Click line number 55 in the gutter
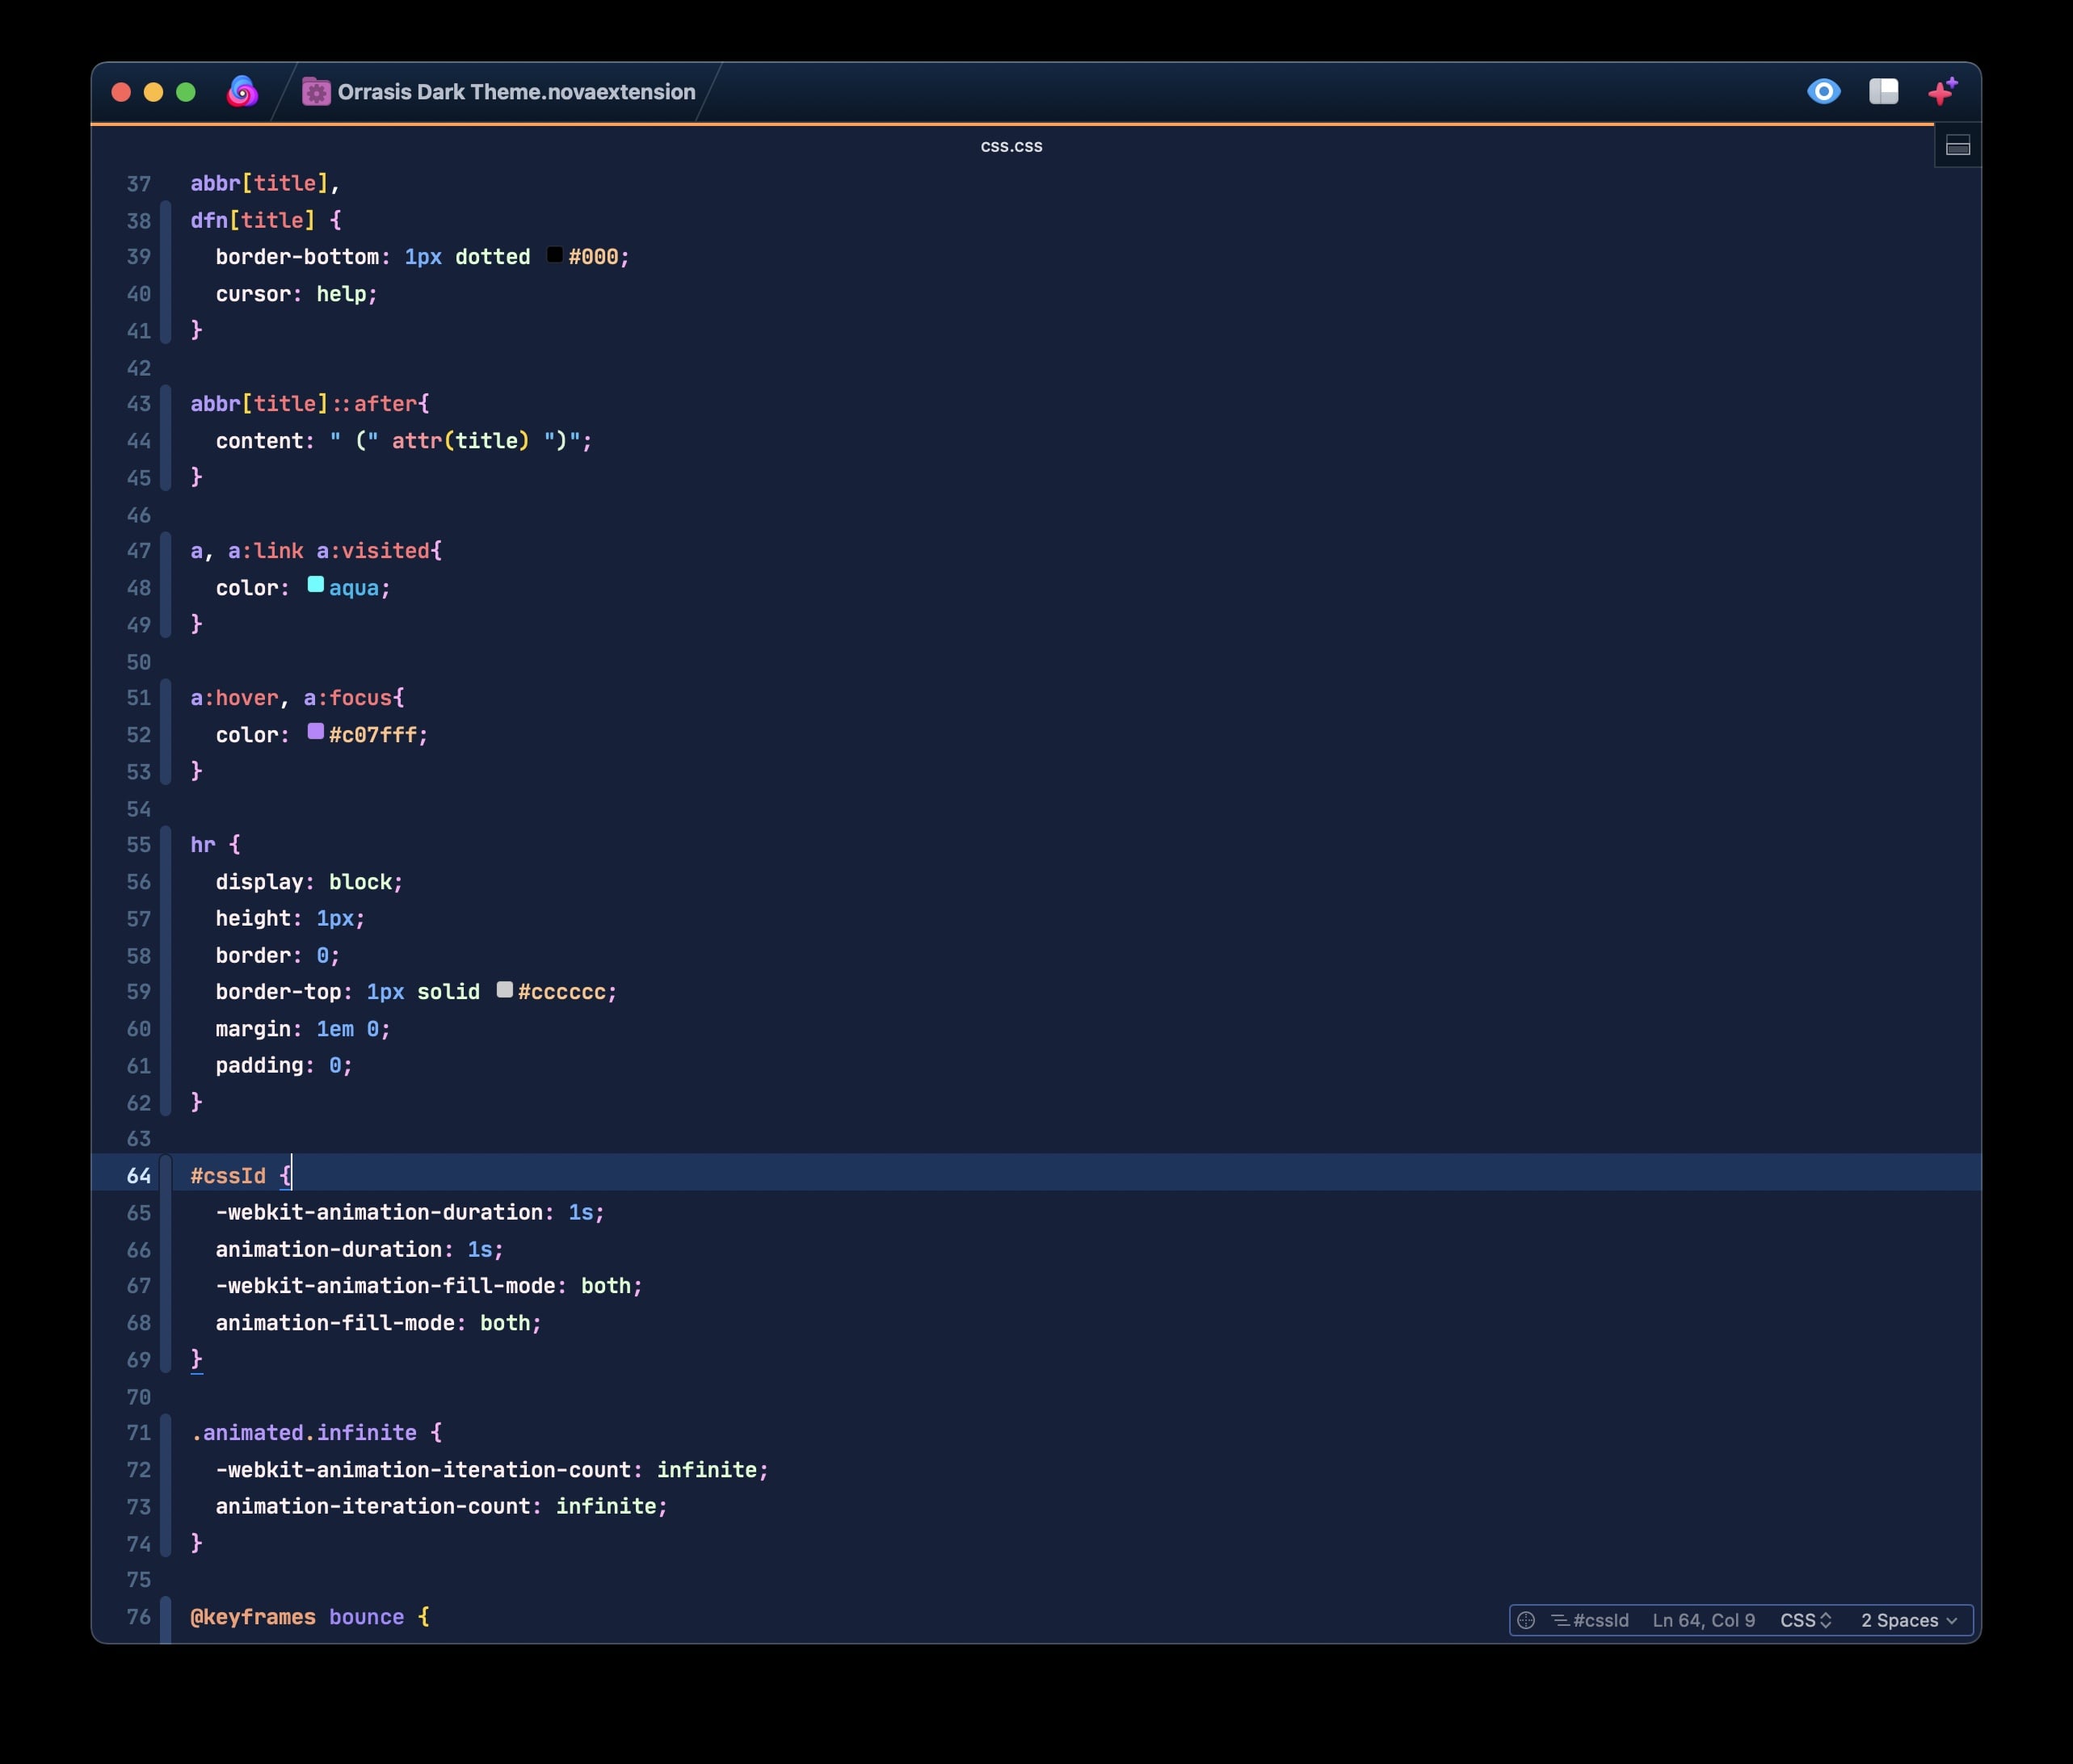The image size is (2073, 1764). (x=138, y=845)
